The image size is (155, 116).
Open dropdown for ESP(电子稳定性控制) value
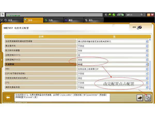[x=147, y=74]
